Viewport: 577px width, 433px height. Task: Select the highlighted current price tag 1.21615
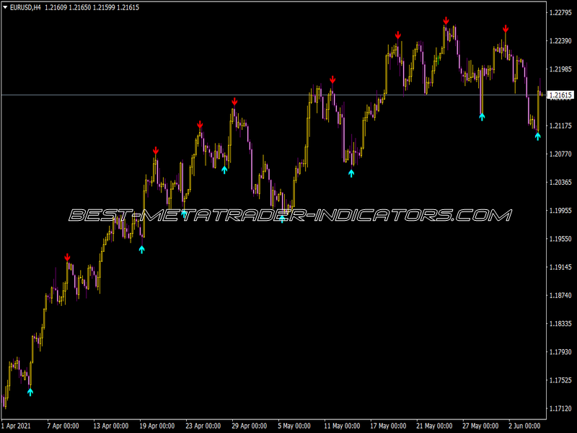point(560,95)
